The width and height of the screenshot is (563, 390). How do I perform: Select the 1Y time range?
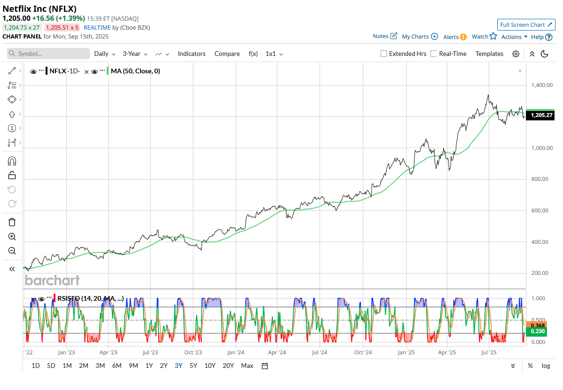[x=149, y=366]
